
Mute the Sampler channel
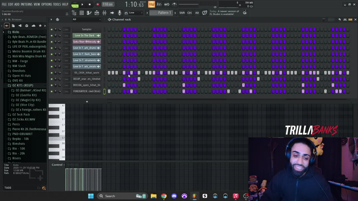(51, 29)
